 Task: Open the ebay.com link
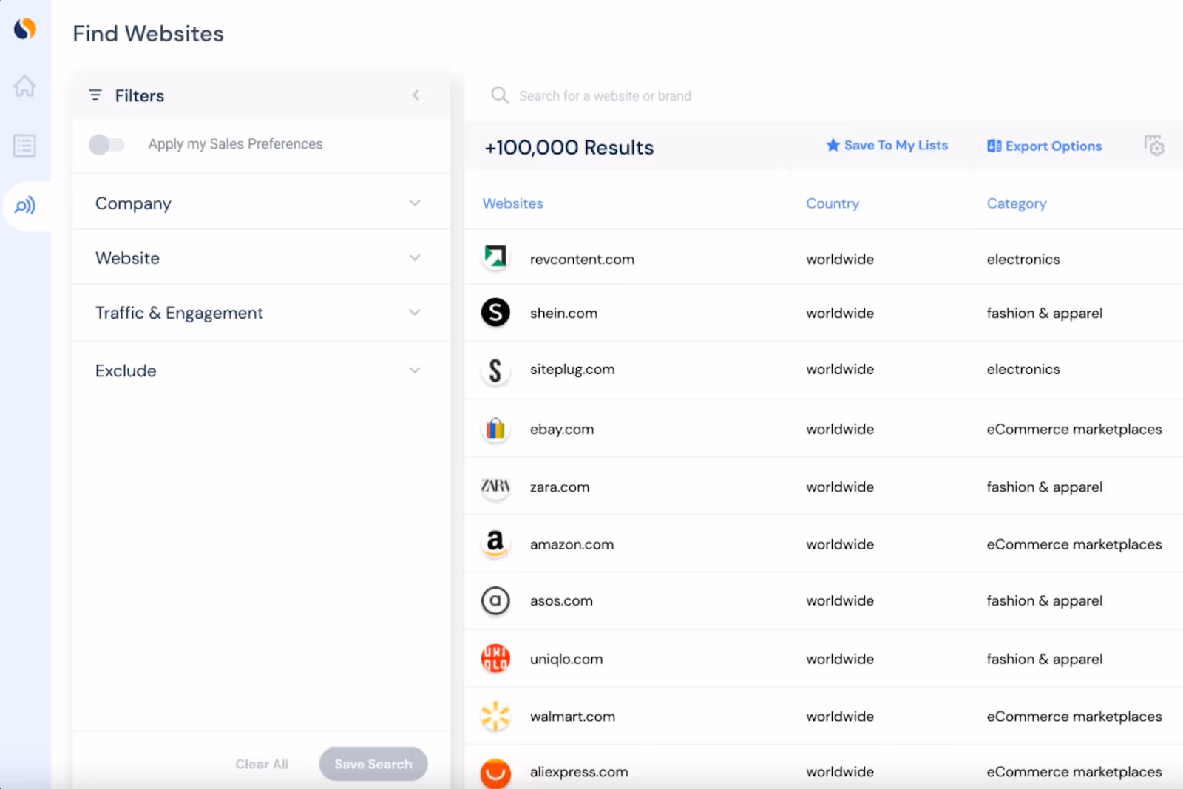pos(562,429)
